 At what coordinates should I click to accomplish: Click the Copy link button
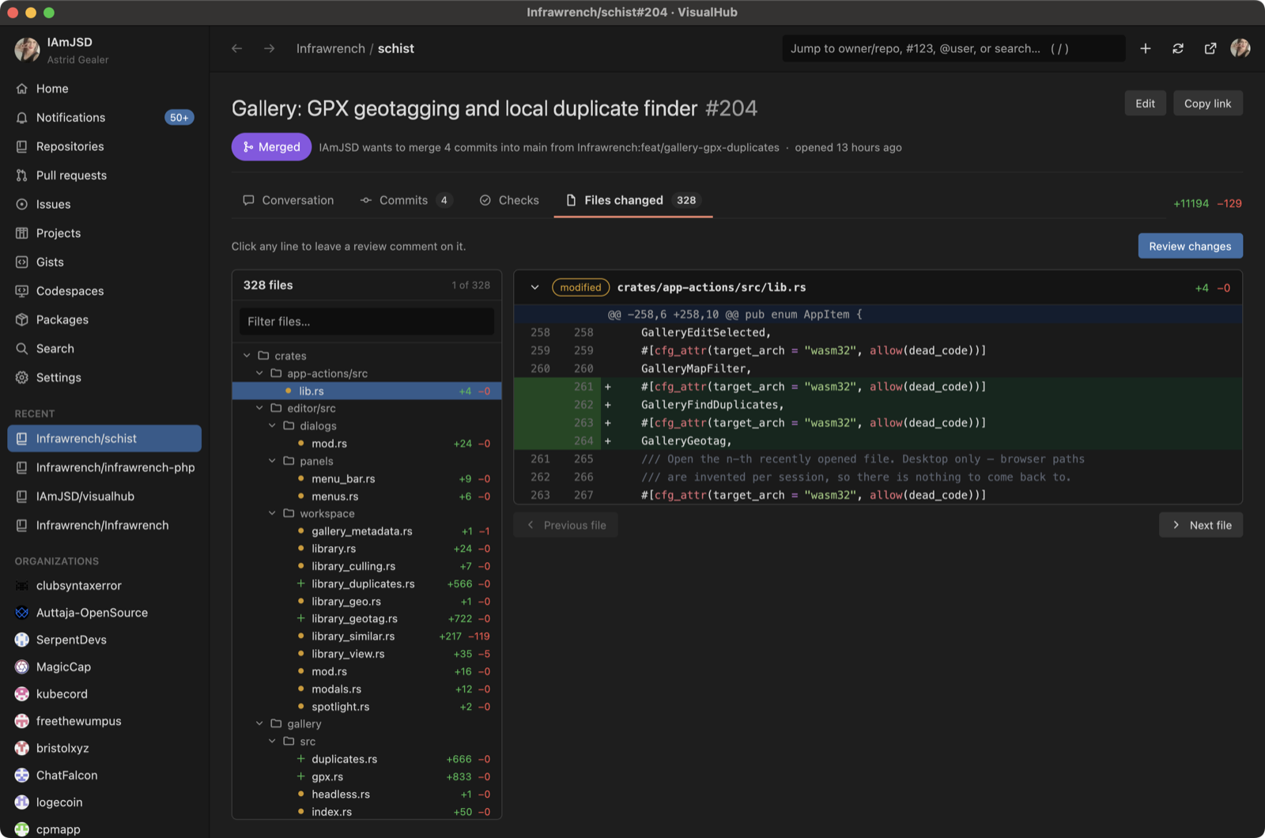point(1207,104)
